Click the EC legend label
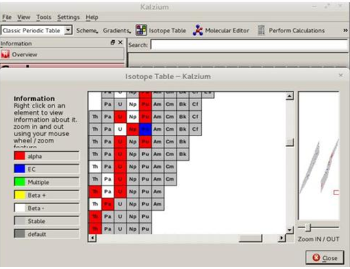Image resolution: width=350 pixels, height=269 pixels. point(31,169)
